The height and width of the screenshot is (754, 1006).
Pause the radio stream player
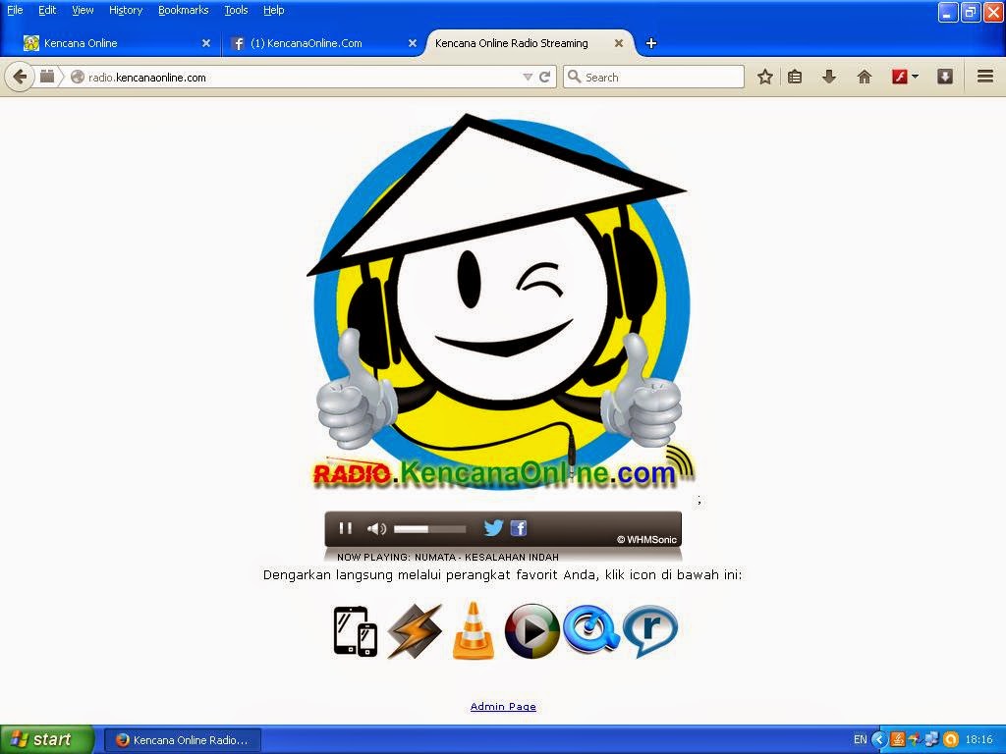coord(345,528)
